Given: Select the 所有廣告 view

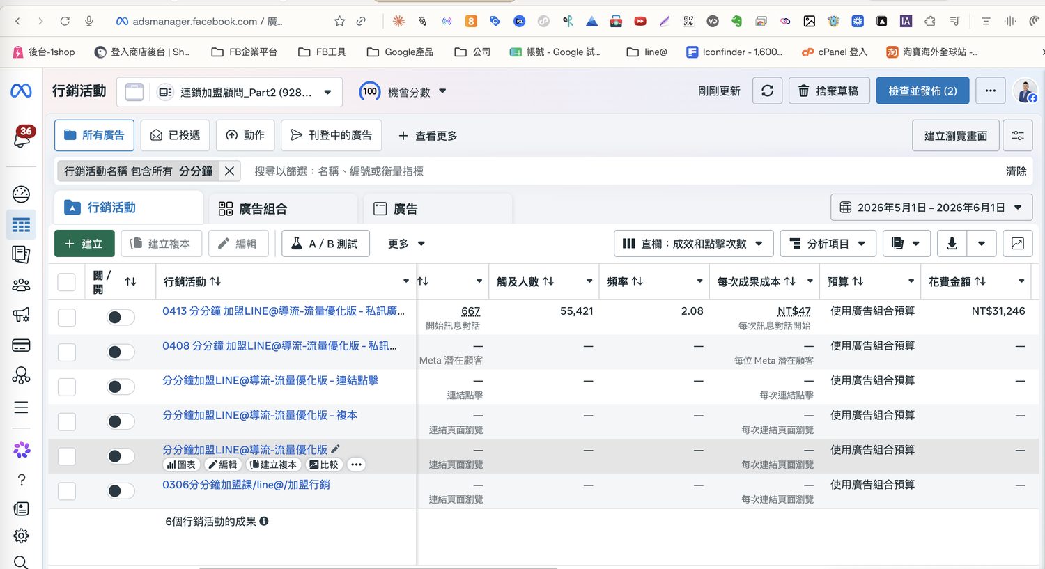Looking at the screenshot, I should [x=94, y=135].
